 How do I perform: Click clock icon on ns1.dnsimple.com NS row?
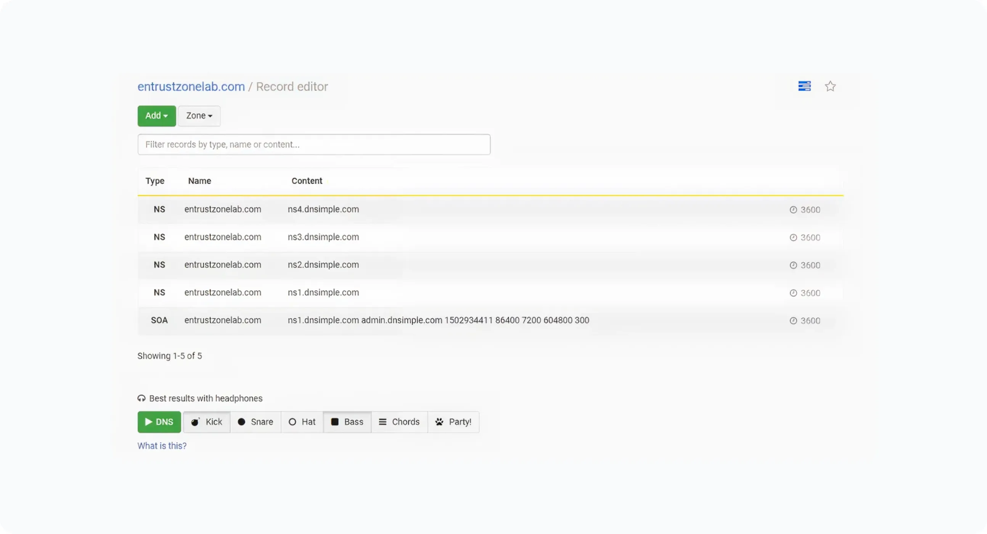[x=793, y=293]
